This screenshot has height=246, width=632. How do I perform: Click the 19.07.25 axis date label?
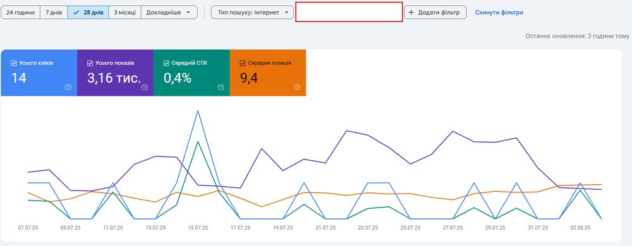(283, 228)
